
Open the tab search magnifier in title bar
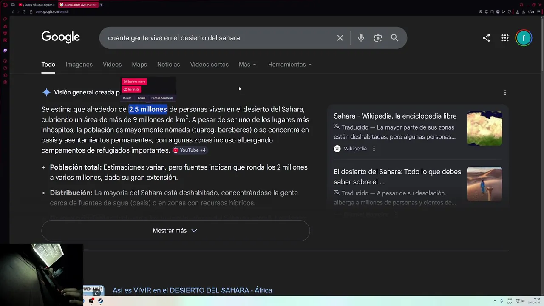pos(522,5)
